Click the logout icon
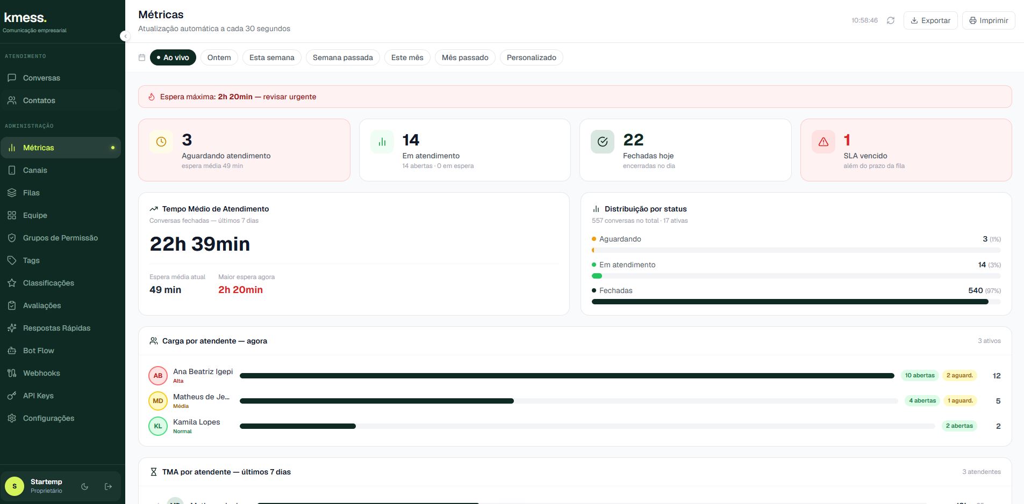The image size is (1024, 504). [x=108, y=486]
